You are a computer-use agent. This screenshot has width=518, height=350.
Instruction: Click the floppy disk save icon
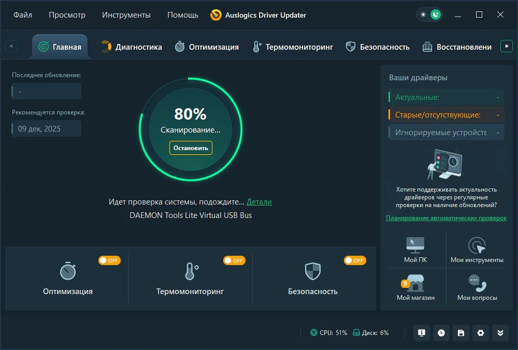click(x=461, y=333)
